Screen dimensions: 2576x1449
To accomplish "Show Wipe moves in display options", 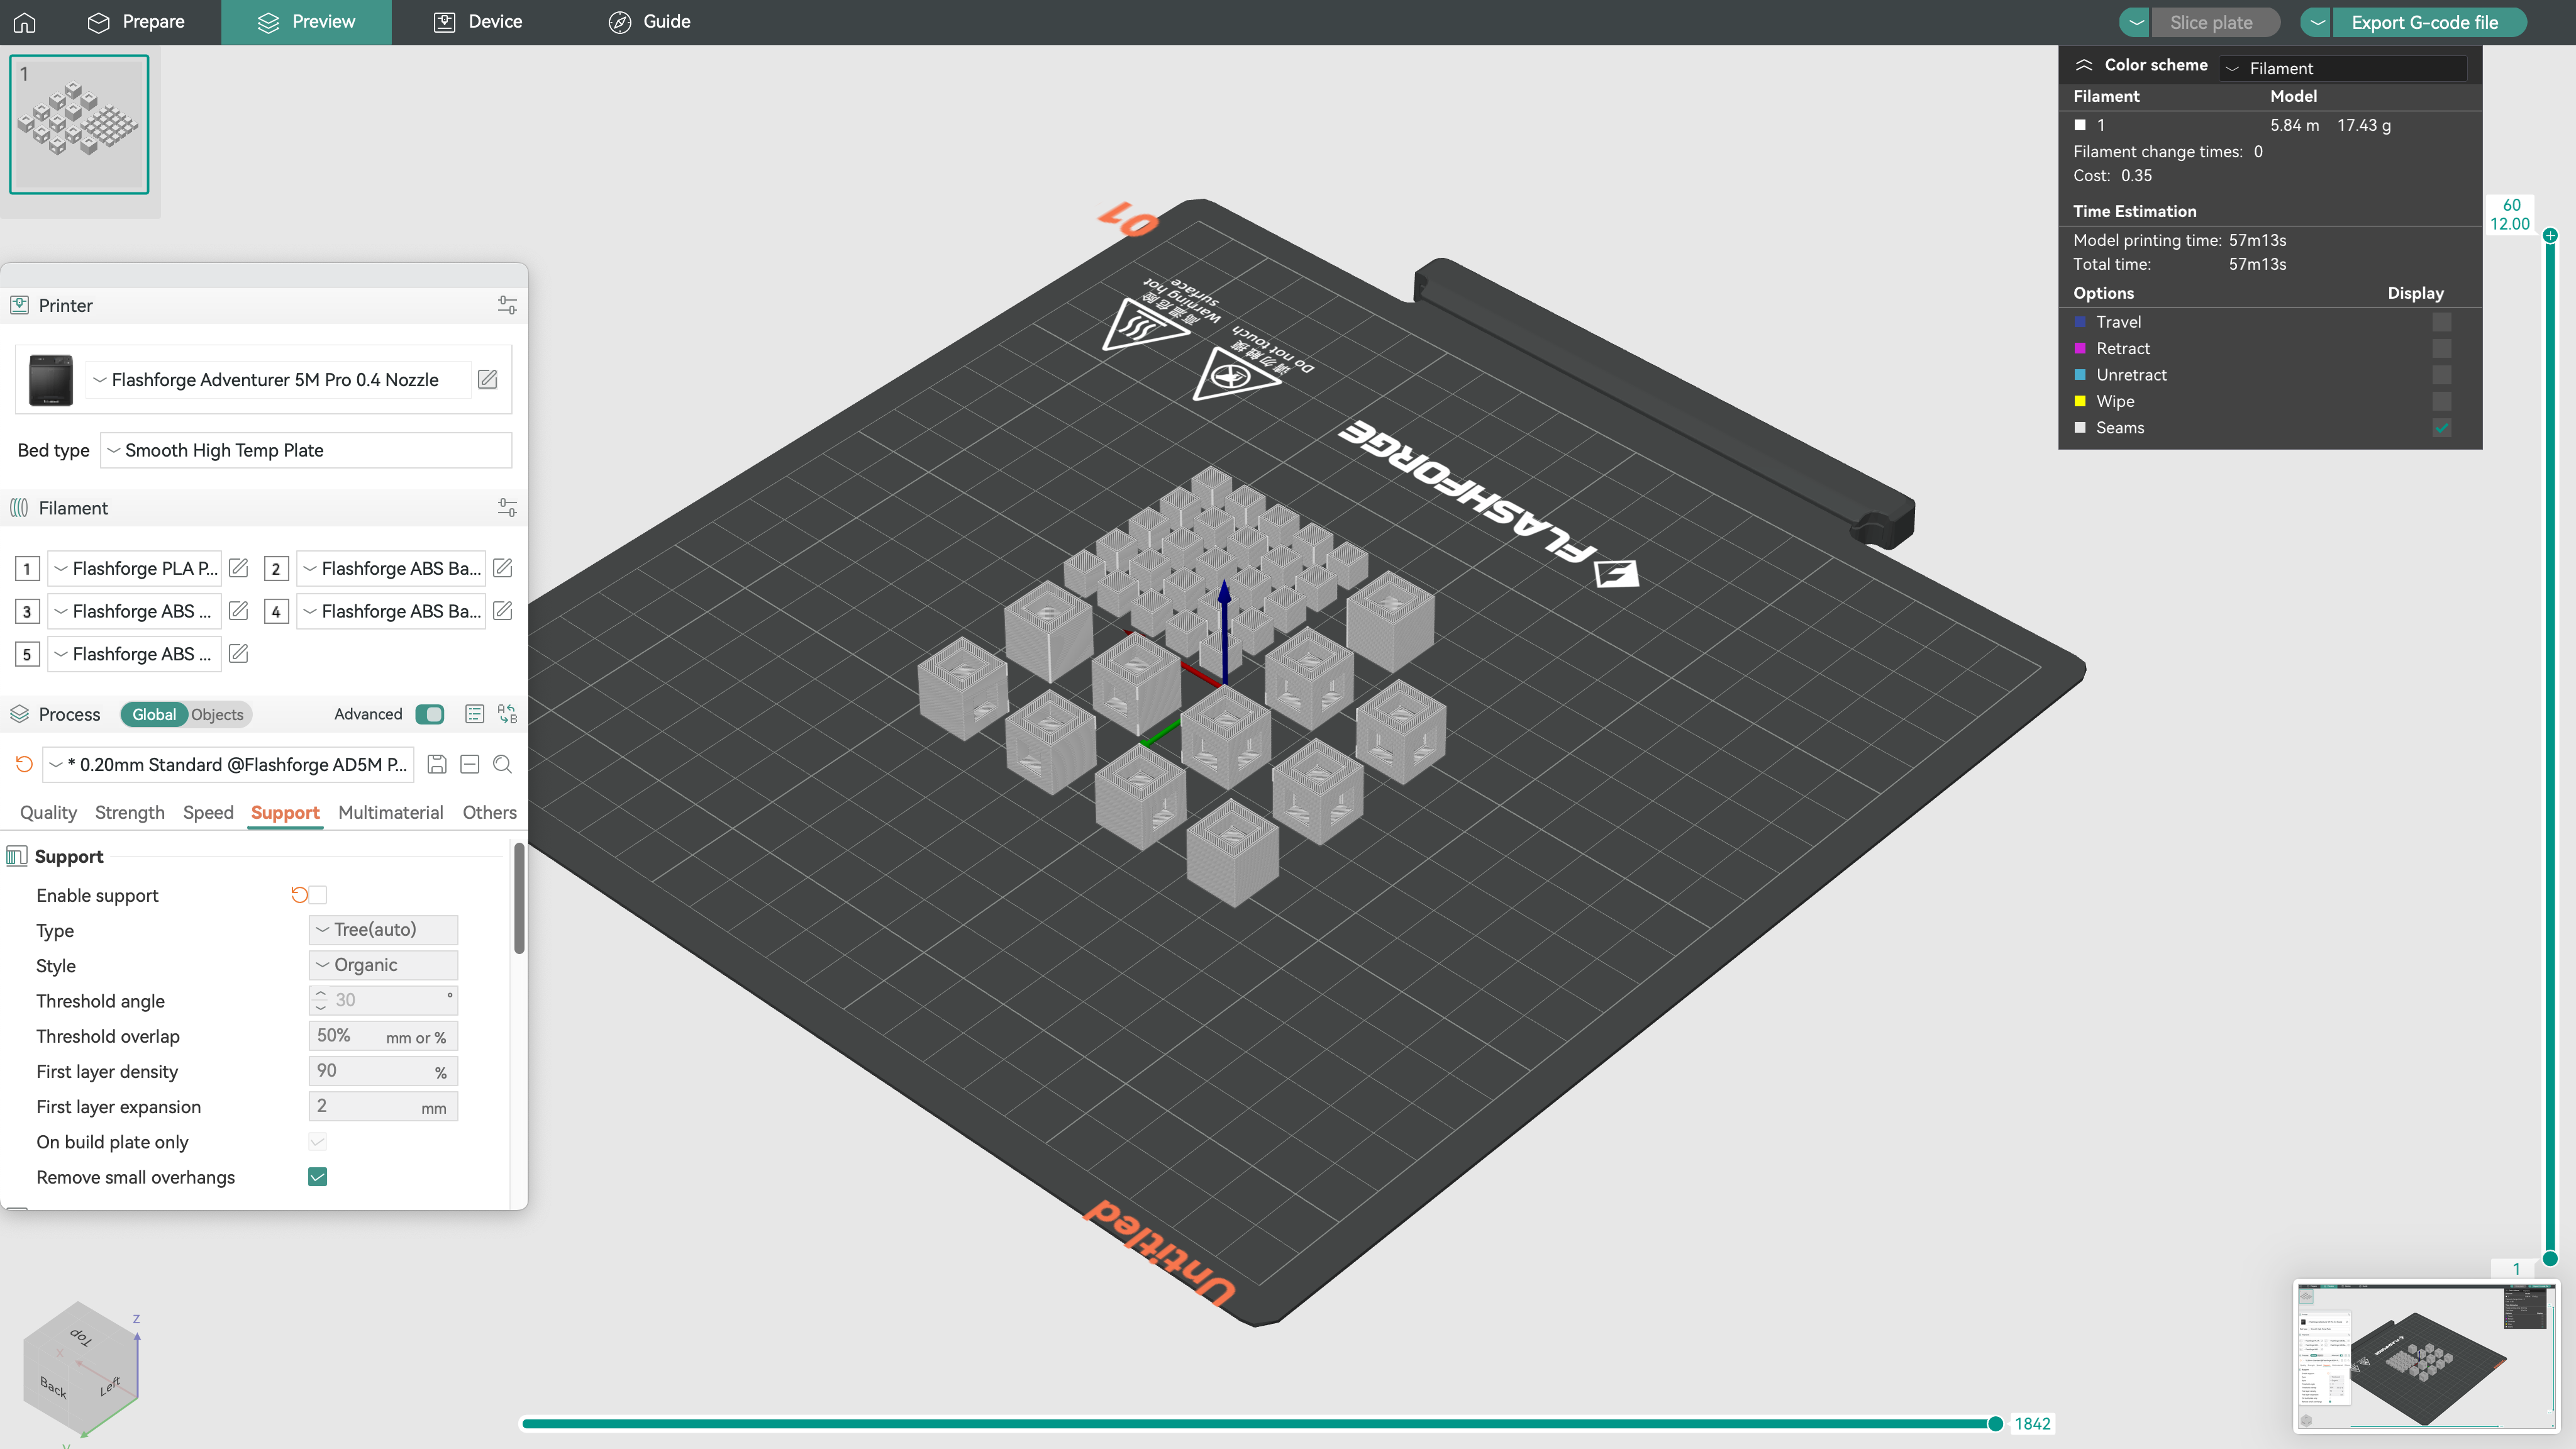I will pyautogui.click(x=2442, y=401).
